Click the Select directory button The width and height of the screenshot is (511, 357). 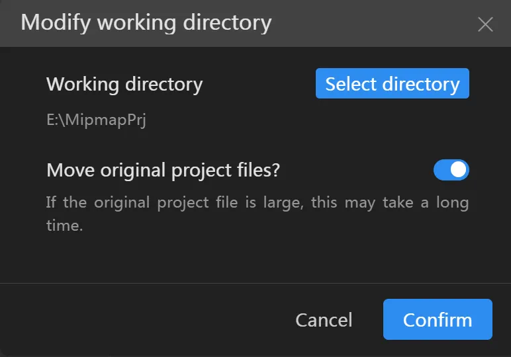coord(392,84)
